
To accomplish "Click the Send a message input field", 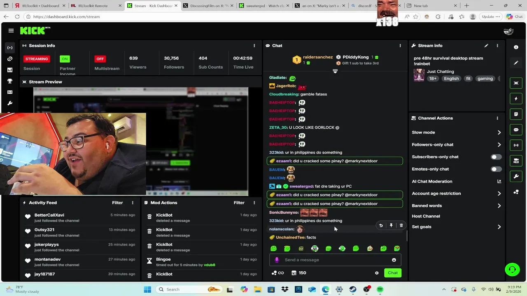I will point(335,260).
